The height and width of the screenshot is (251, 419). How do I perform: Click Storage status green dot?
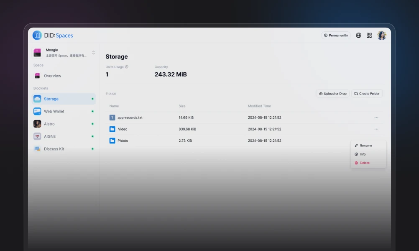point(92,99)
